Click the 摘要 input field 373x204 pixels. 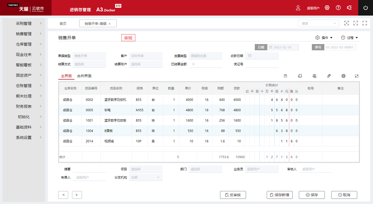(x=90, y=169)
